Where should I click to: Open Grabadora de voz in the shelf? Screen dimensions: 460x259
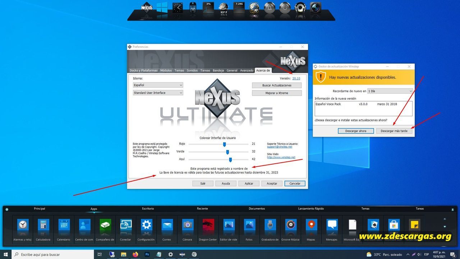270,229
